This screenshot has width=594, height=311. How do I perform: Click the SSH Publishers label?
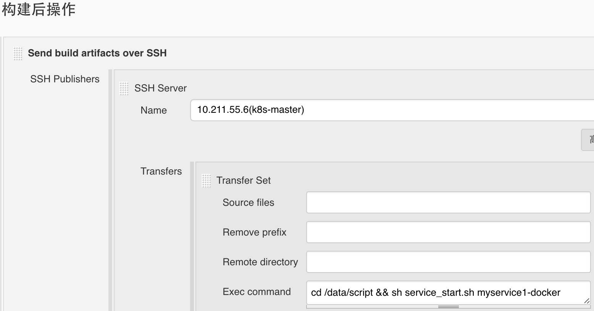65,79
